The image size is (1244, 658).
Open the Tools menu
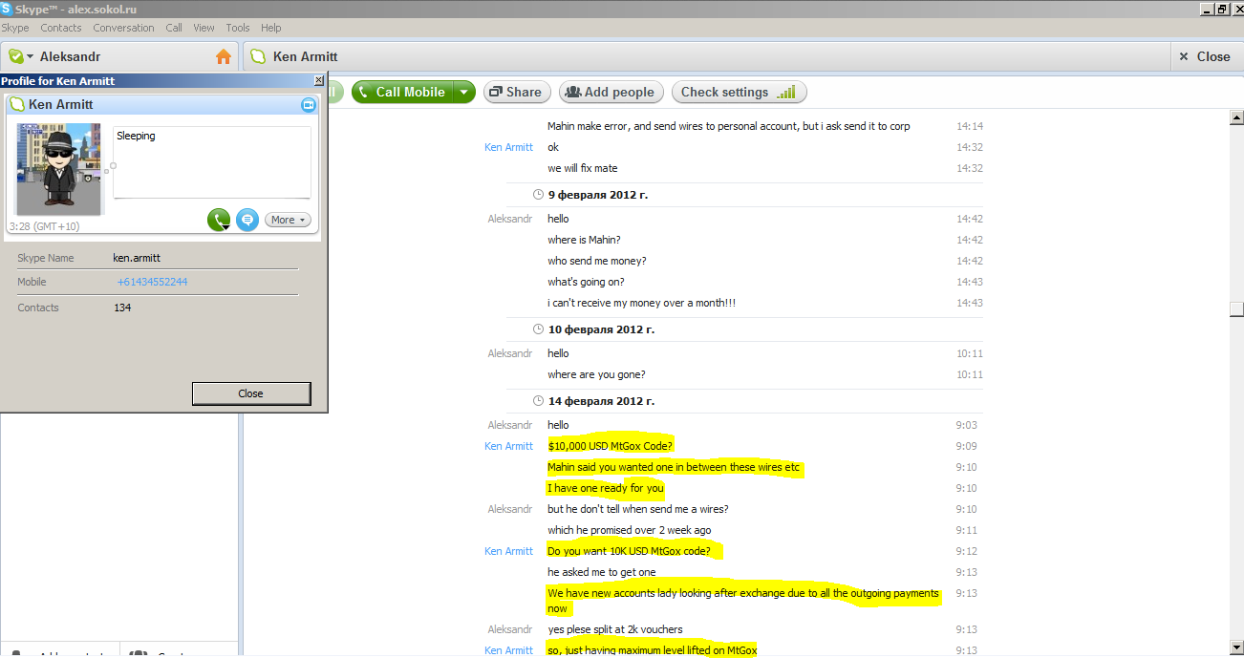(238, 28)
